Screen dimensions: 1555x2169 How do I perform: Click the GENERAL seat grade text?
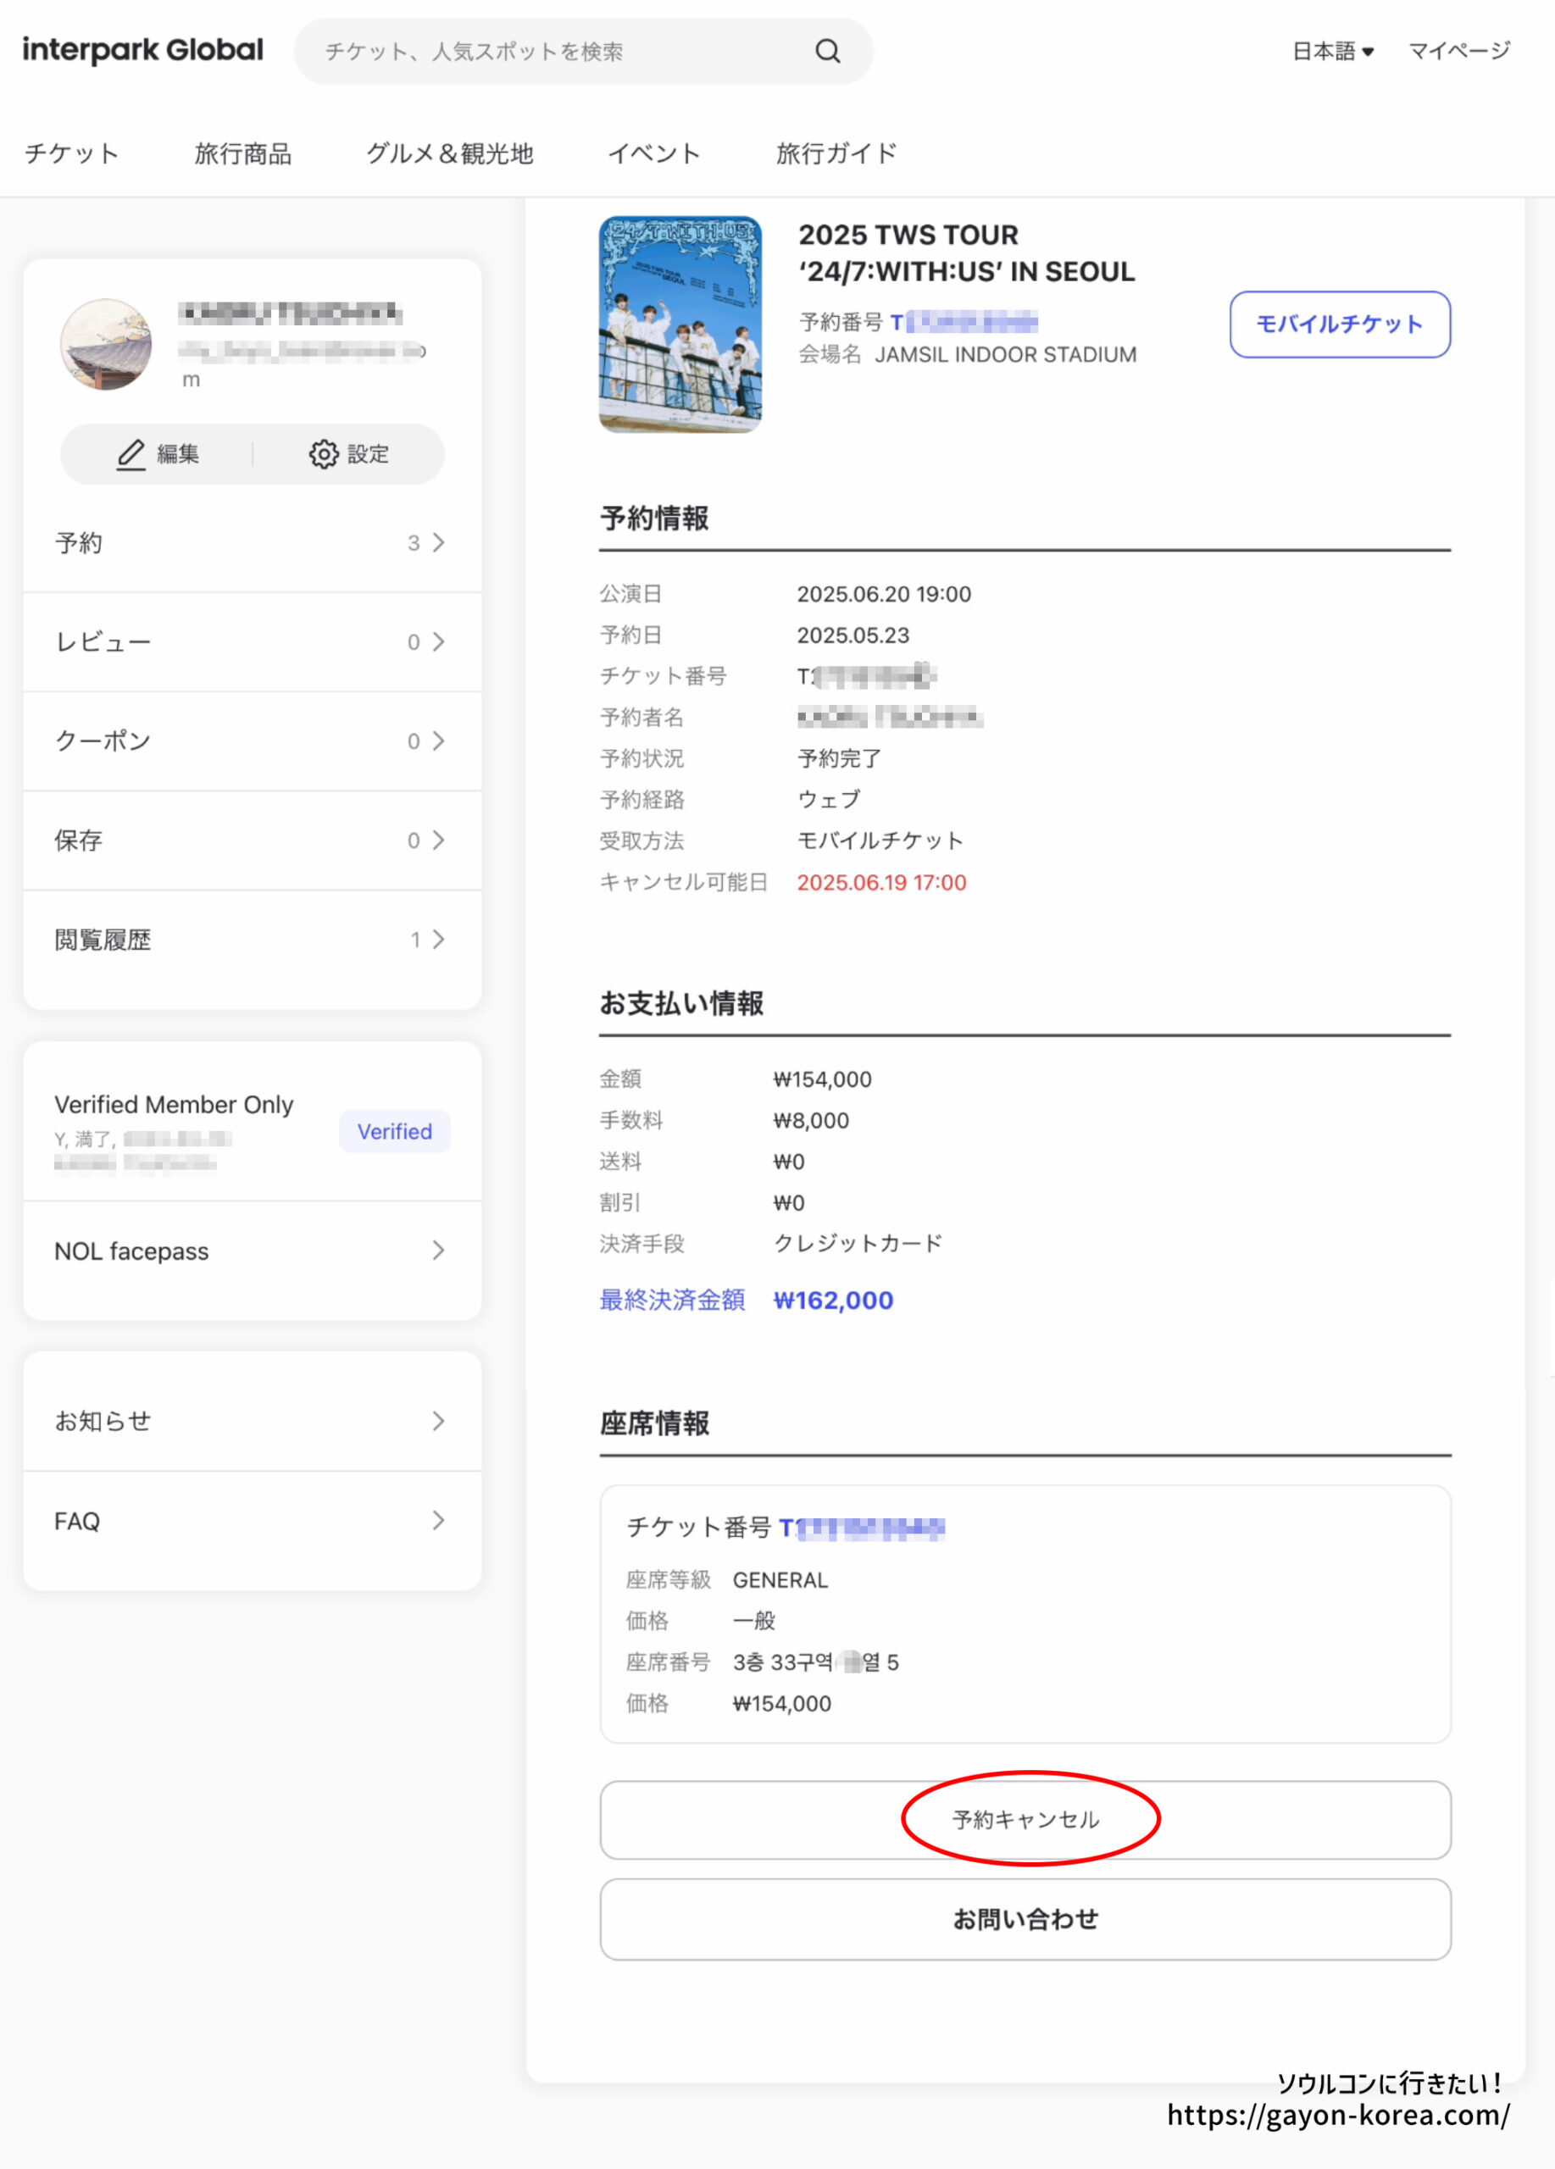(x=780, y=1580)
